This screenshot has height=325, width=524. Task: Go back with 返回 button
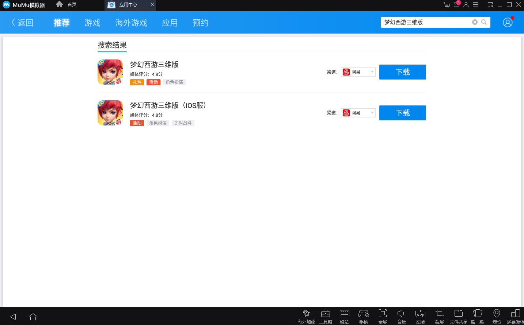22,23
